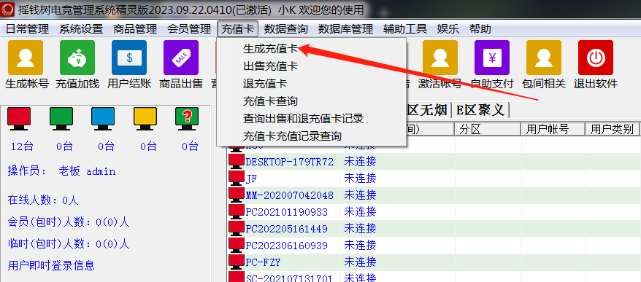641x282 pixels.
Task: Open the 娱乐 menu
Action: pos(448,29)
